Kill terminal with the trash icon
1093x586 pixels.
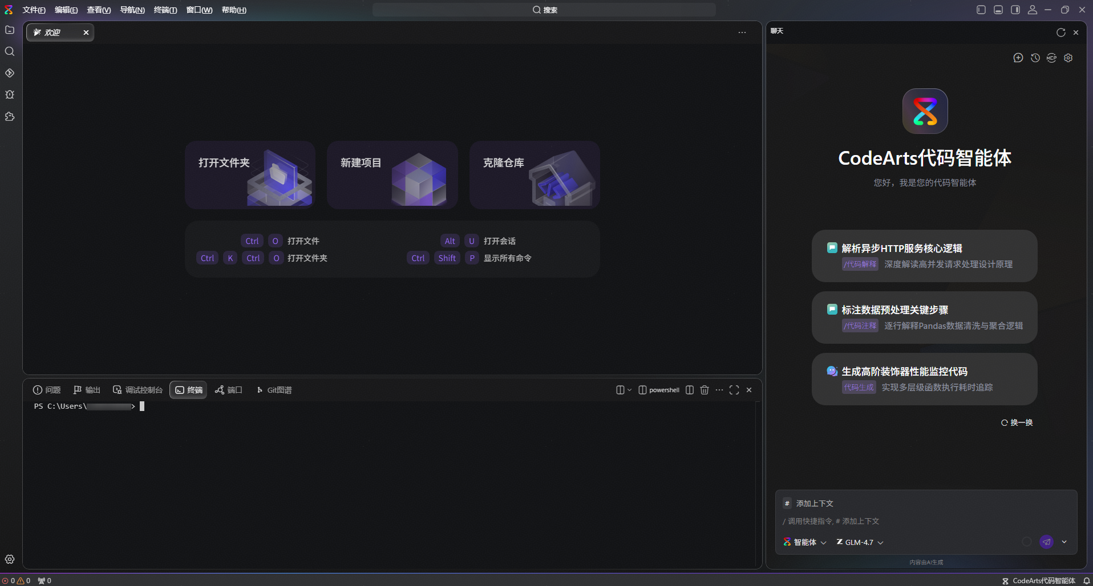[x=705, y=390]
